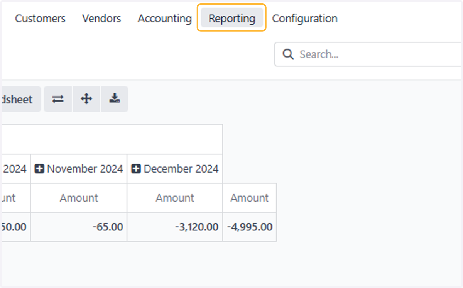This screenshot has height=288, width=463.
Task: Click the Amount header under December 2024
Action: pyautogui.click(x=175, y=198)
